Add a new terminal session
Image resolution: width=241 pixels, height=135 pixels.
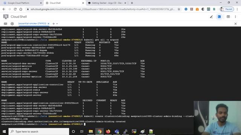(53, 24)
